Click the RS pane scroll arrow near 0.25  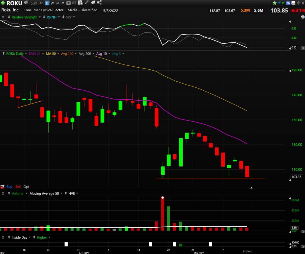pos(303,48)
